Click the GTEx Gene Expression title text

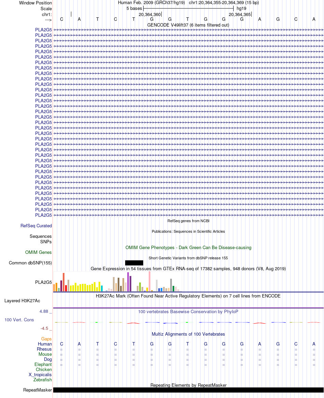tap(188, 269)
